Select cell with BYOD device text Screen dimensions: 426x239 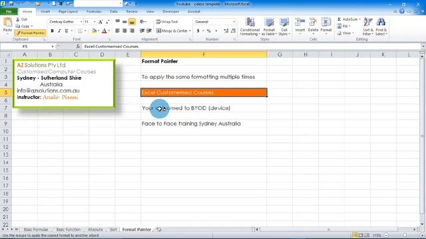204,108
